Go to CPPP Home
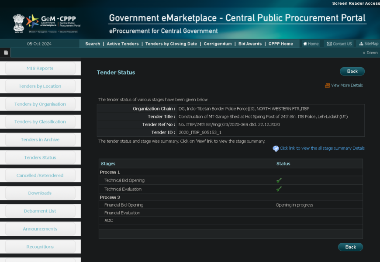Image resolution: width=380 pixels, height=262 pixels. pyautogui.click(x=281, y=44)
